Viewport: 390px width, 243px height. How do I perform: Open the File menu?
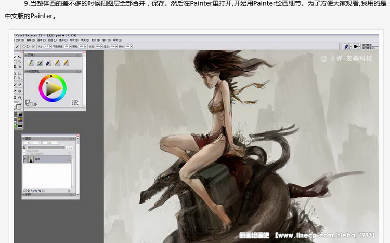point(20,40)
